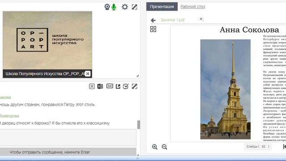Image resolution: width=286 pixels, height=161 pixels.
Task: Open file Занятие 7.pdf
Action: point(172,20)
